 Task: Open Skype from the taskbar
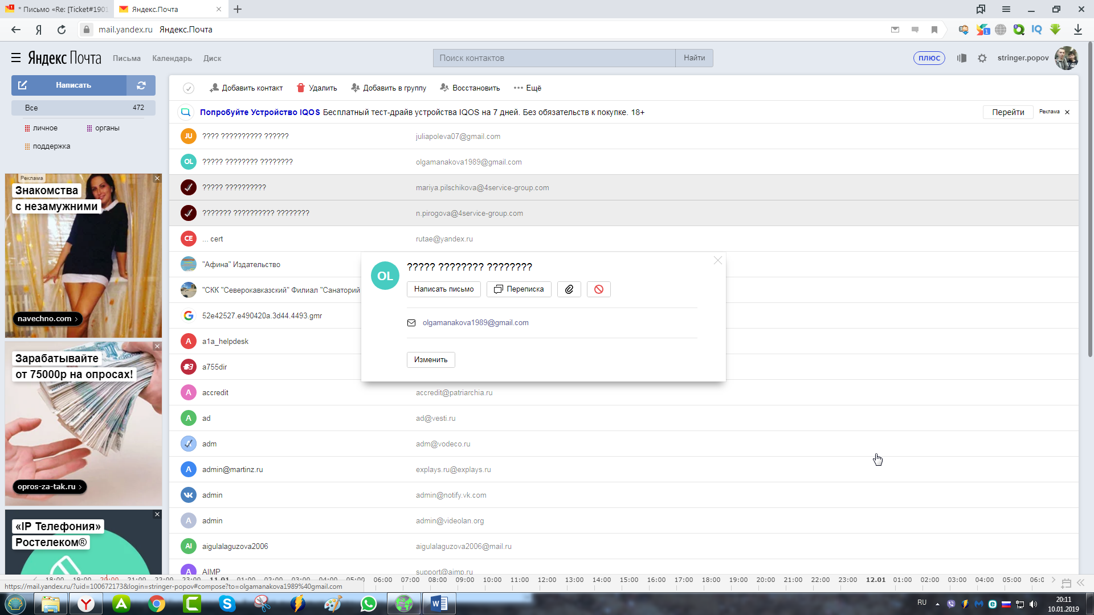coord(227,604)
